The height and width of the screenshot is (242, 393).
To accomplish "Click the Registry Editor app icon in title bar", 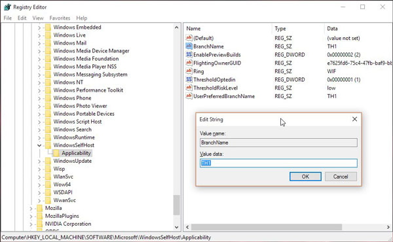I will [x=7, y=7].
